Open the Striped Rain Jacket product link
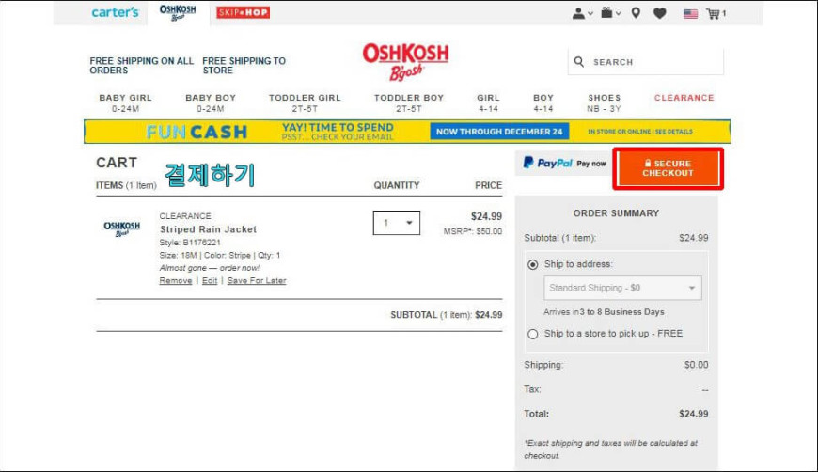Screen dimensions: 818x472 (208, 229)
